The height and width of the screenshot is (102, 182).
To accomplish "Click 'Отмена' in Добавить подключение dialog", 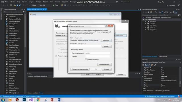I will pos(107,69).
